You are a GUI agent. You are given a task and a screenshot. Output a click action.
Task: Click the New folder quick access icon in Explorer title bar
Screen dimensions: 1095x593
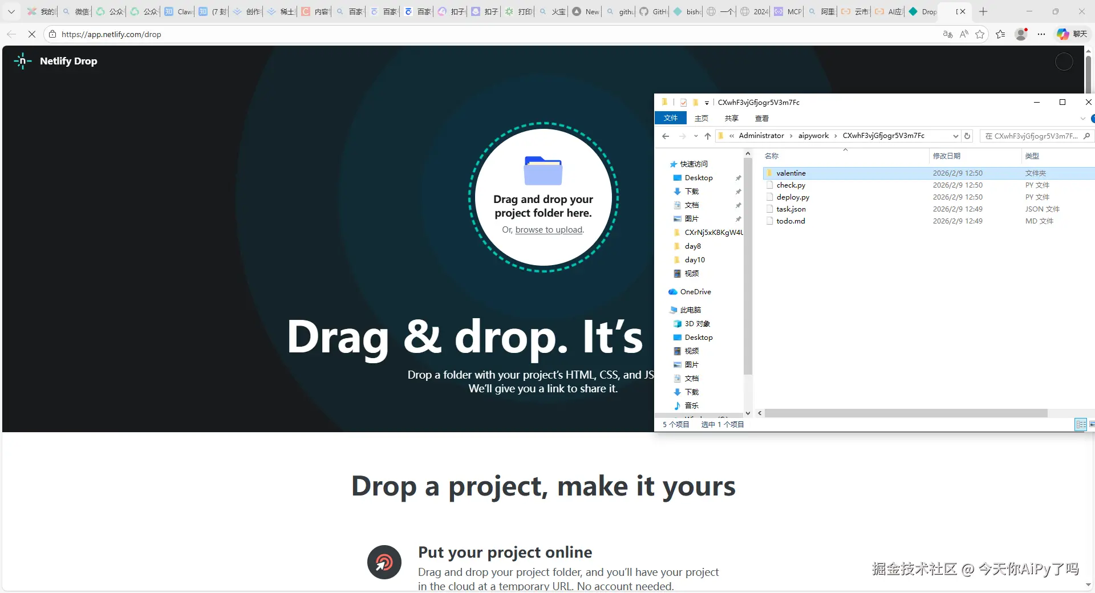click(695, 103)
